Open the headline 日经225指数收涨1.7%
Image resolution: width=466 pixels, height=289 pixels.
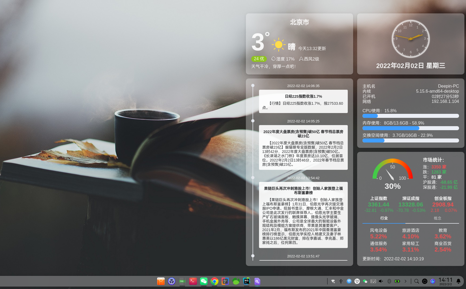(303, 96)
